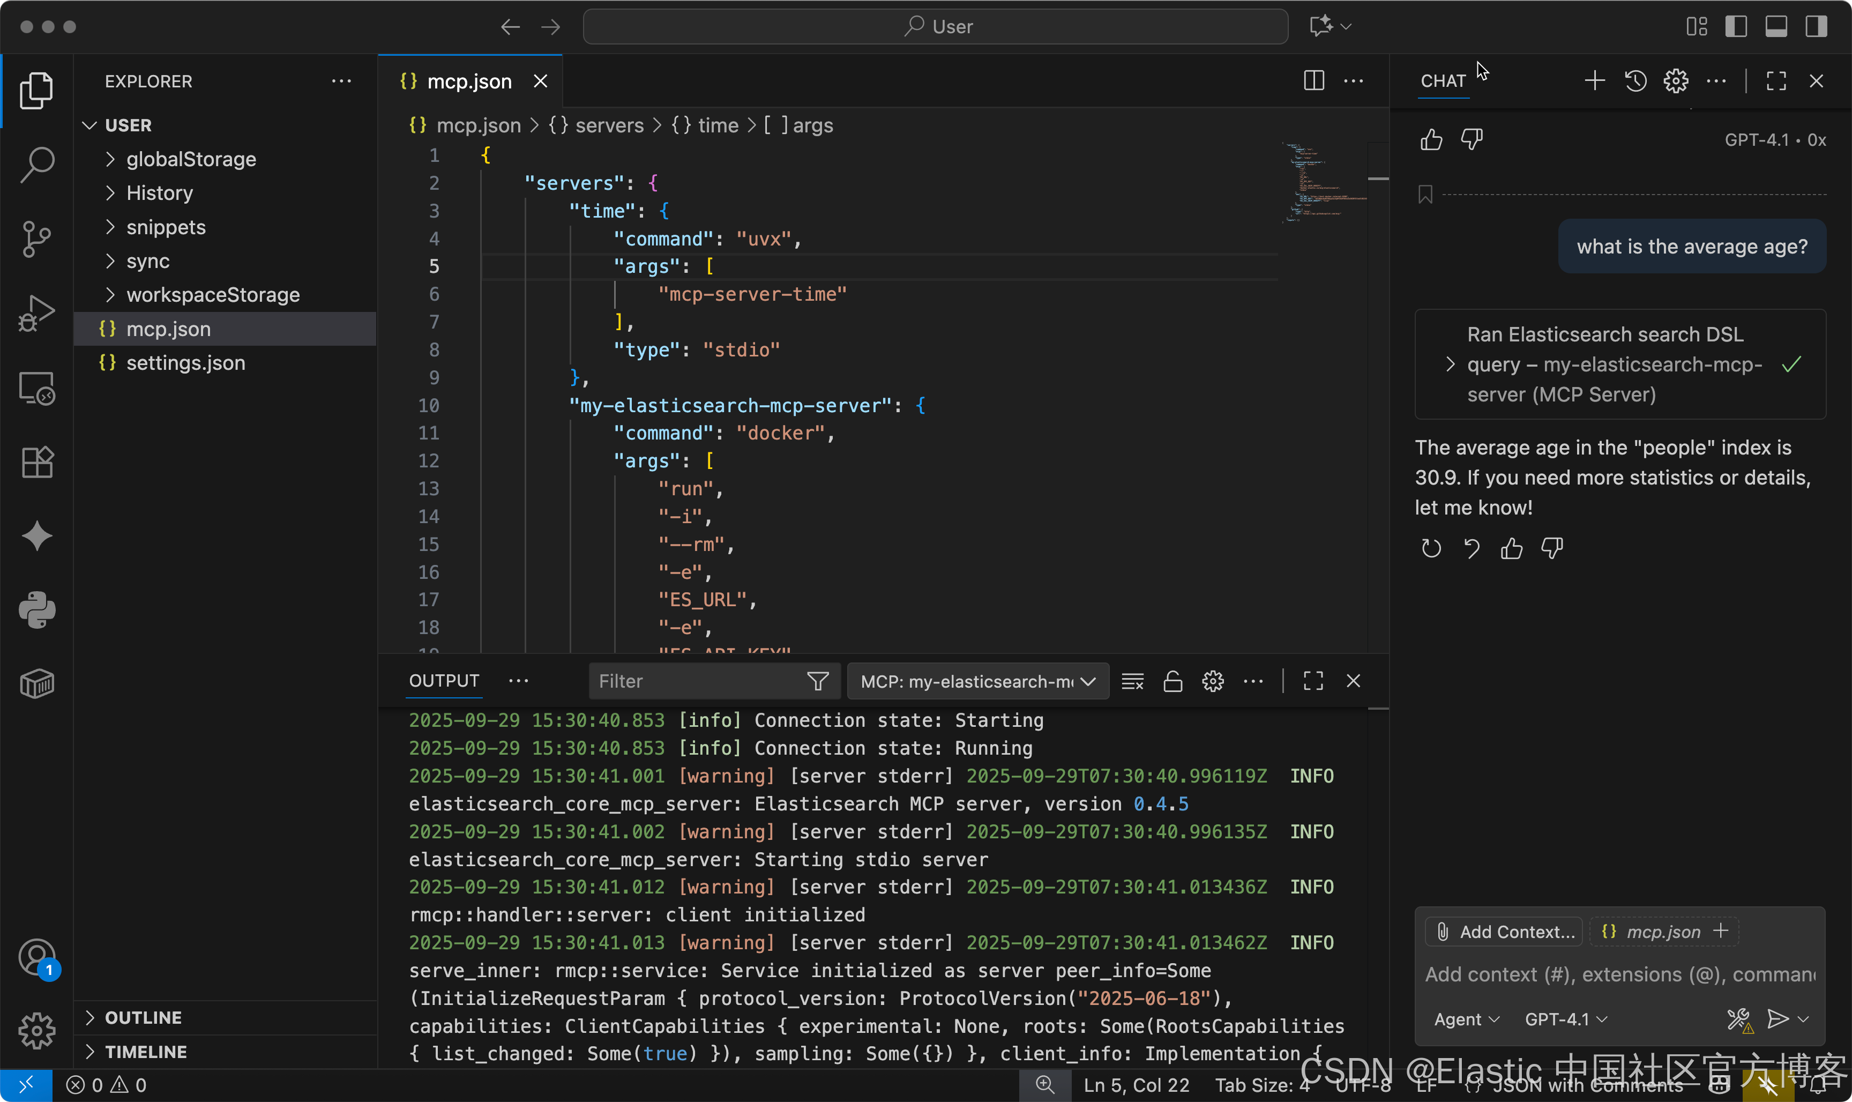This screenshot has height=1102, width=1852.
Task: Maximize the chat panel
Action: (x=1775, y=81)
